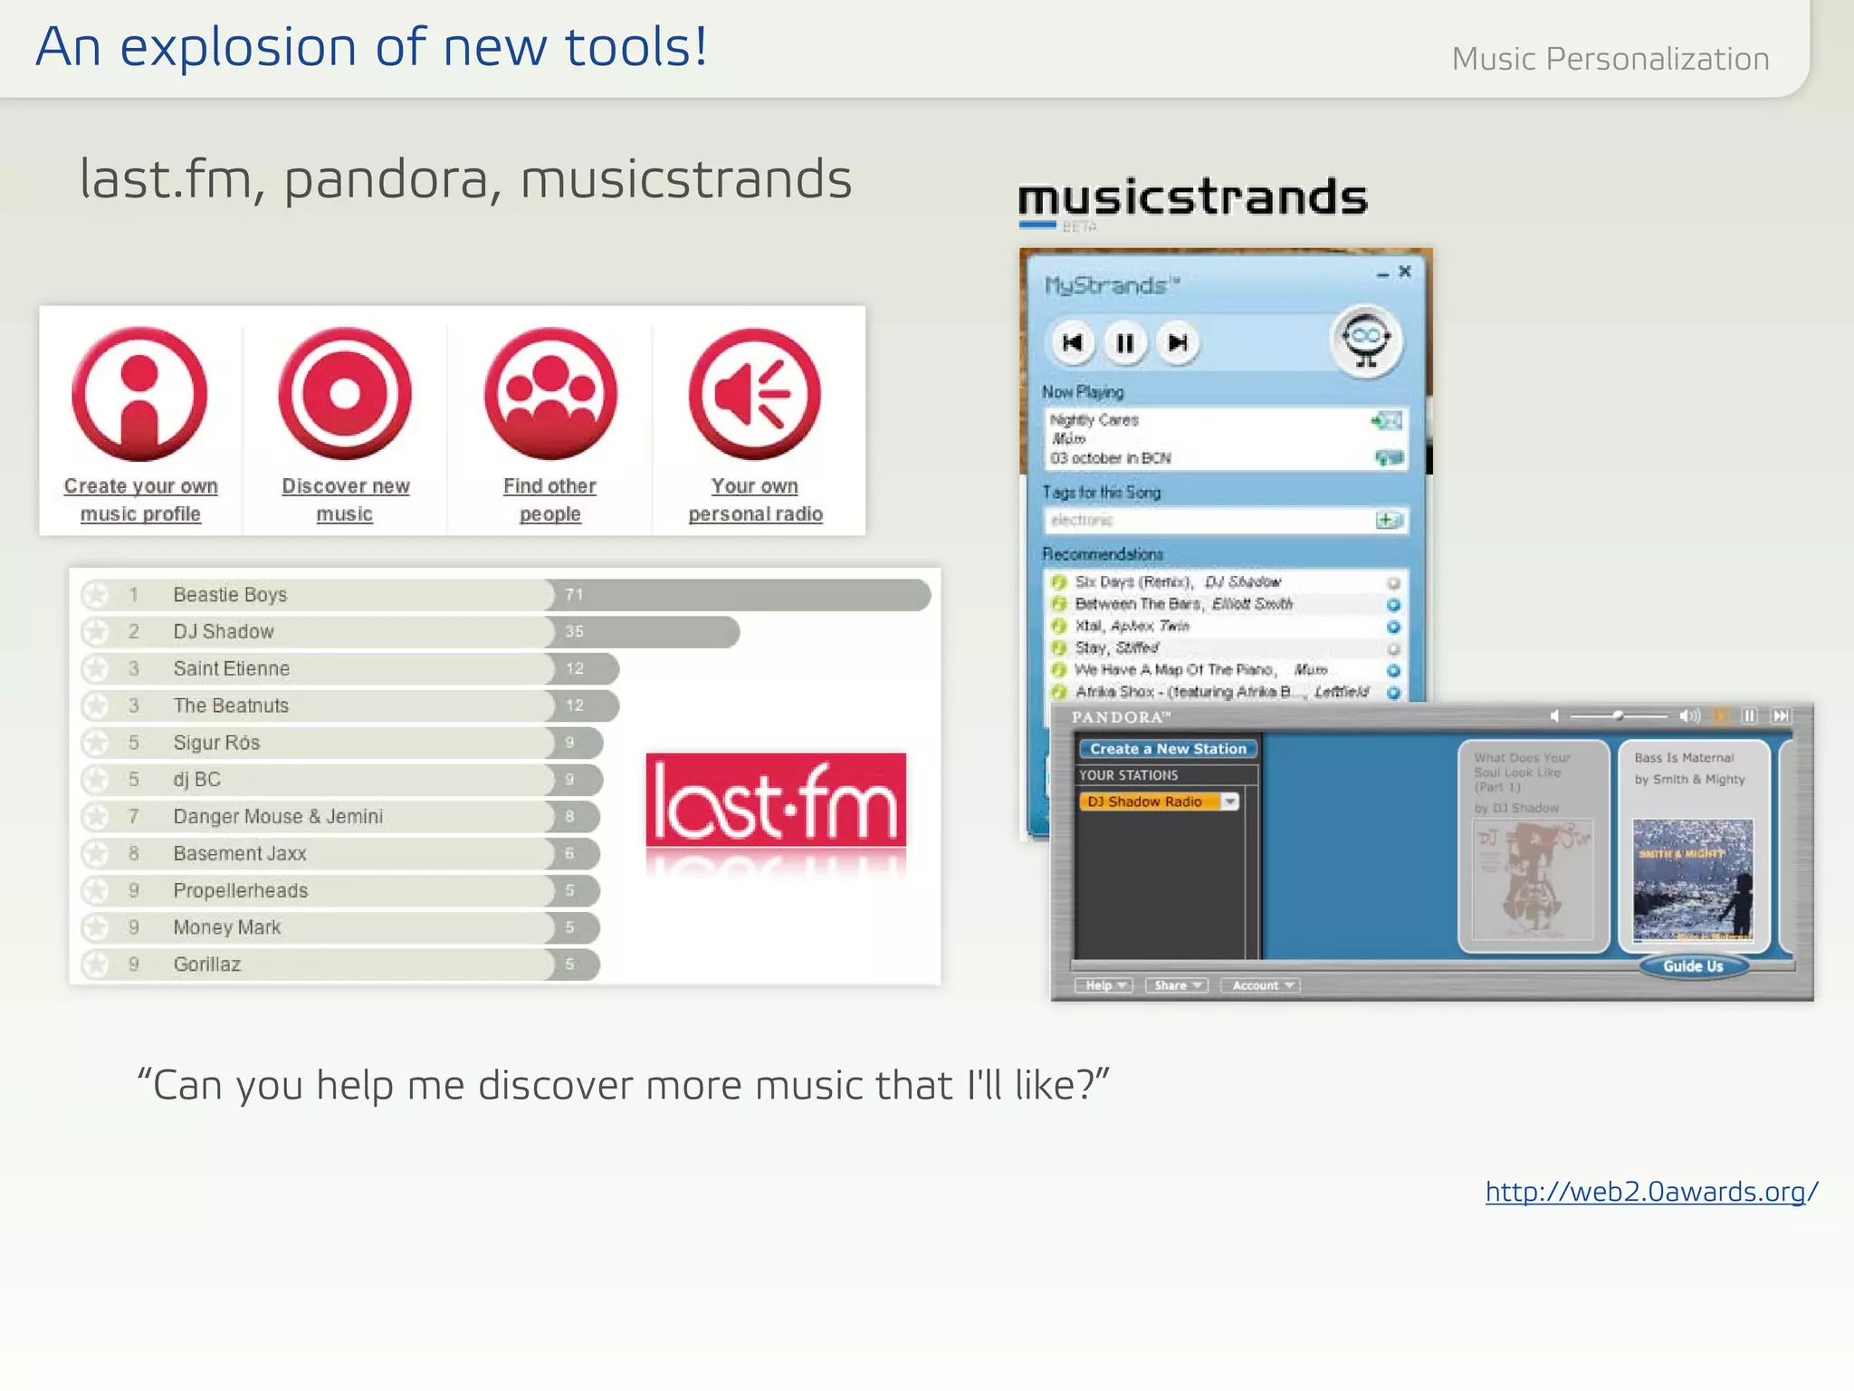Click the 'Beastie Boys' artist name in chart
Image resolution: width=1854 pixels, height=1391 pixels.
230,595
